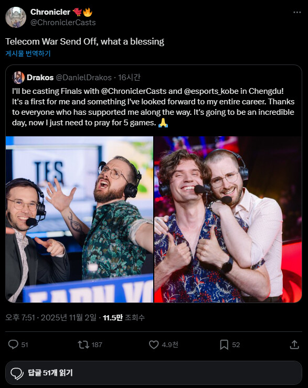
Task: Click the 게시물 번역하기 translate link
Action: (x=28, y=53)
